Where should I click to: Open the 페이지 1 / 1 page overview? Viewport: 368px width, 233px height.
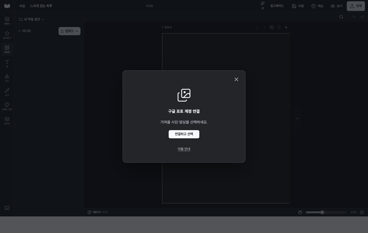pos(98,212)
